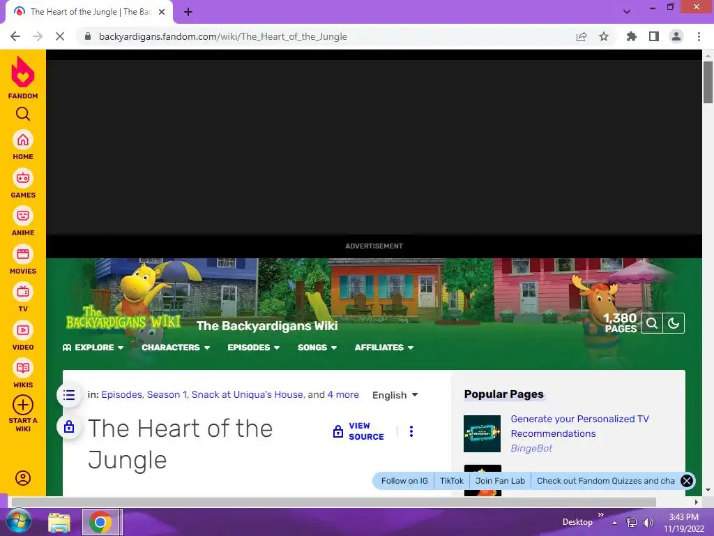The width and height of the screenshot is (714, 536).
Task: Click the wiki search magnifier button
Action: click(652, 323)
